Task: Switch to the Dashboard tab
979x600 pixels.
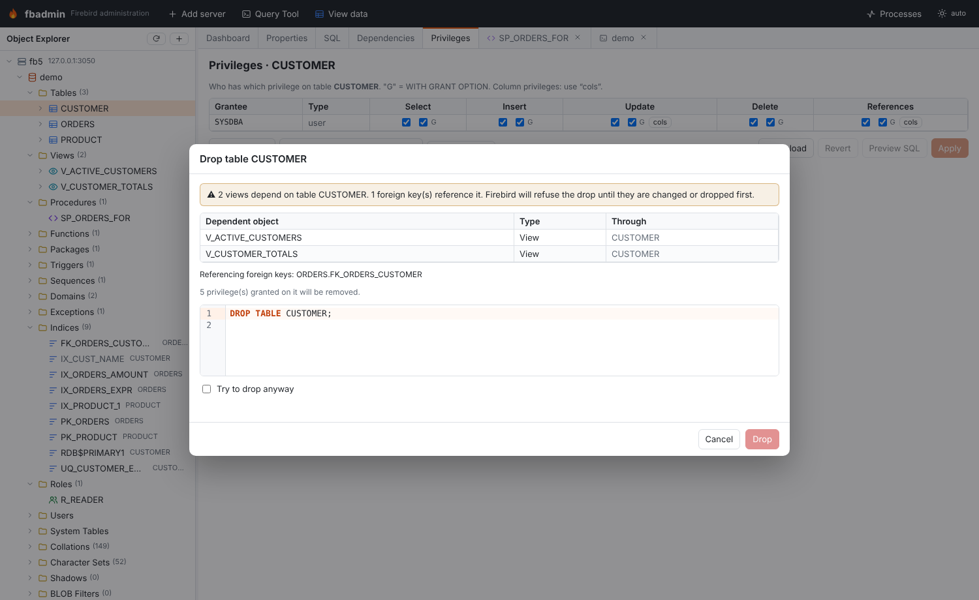Action: [228, 38]
